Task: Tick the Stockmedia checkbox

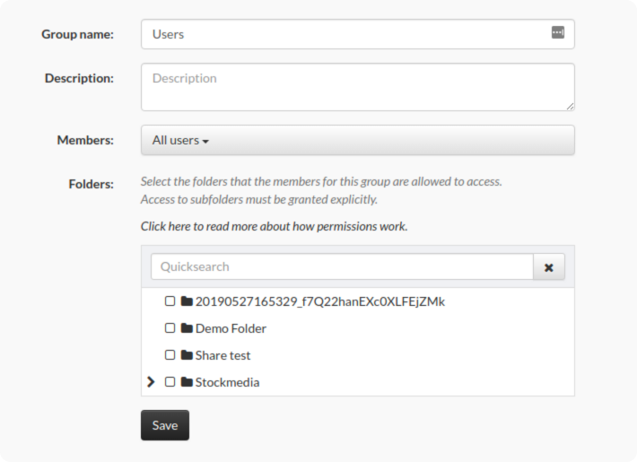Action: coord(170,381)
